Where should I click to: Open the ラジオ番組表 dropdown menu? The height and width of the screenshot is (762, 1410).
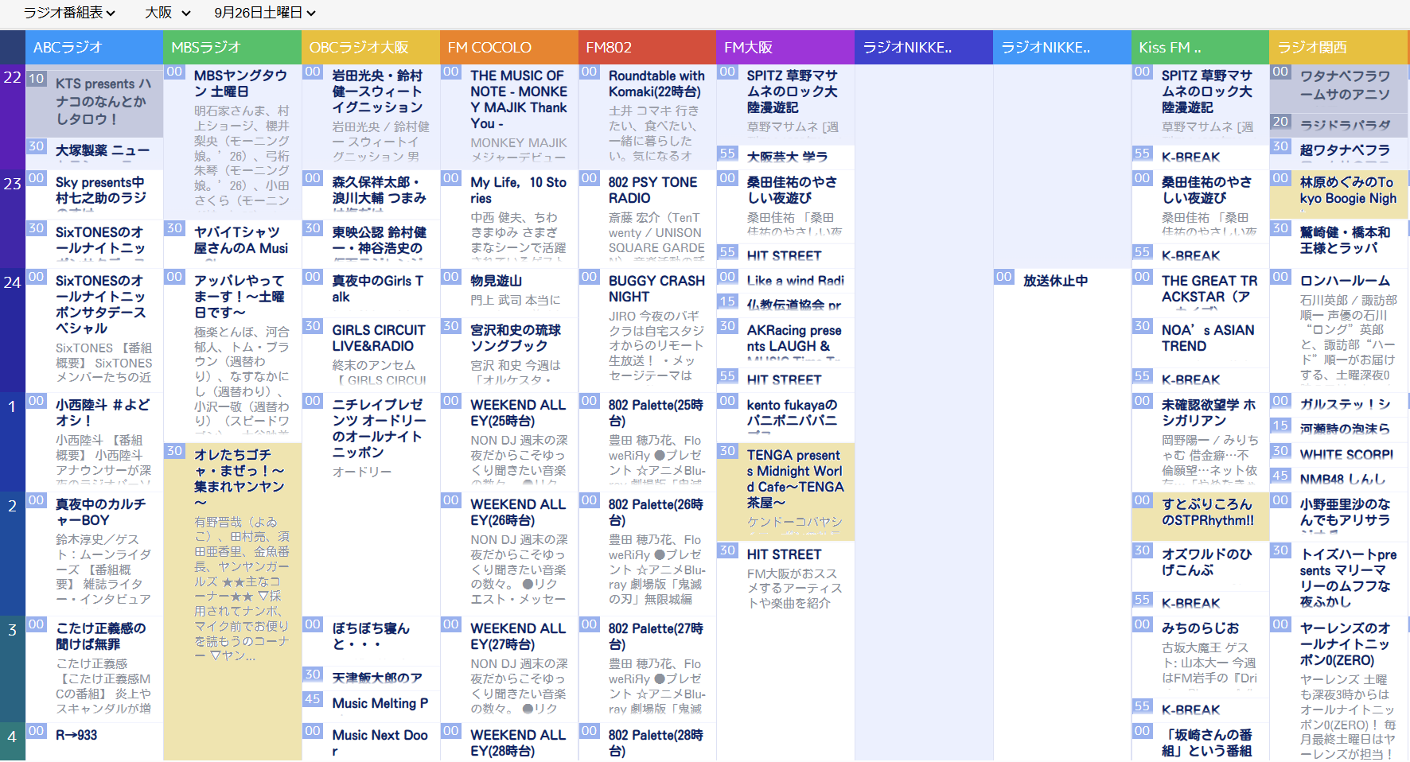(x=69, y=13)
